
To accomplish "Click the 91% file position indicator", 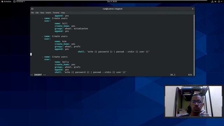I will click(190, 75).
